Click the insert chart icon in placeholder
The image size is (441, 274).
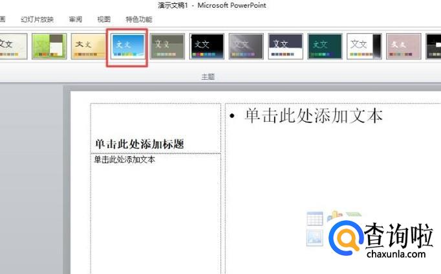(335, 216)
